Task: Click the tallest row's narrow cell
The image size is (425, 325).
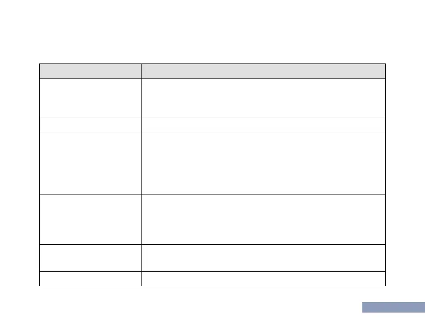Action: click(x=90, y=163)
